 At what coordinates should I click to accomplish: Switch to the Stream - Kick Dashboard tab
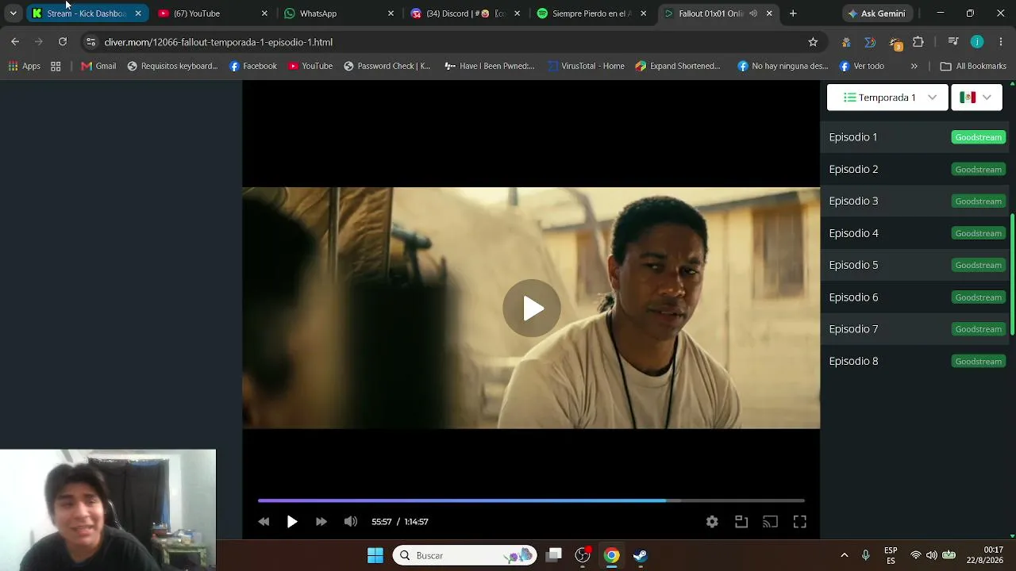point(86,13)
